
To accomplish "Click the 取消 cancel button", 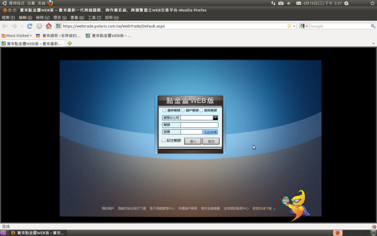I will [x=211, y=141].
